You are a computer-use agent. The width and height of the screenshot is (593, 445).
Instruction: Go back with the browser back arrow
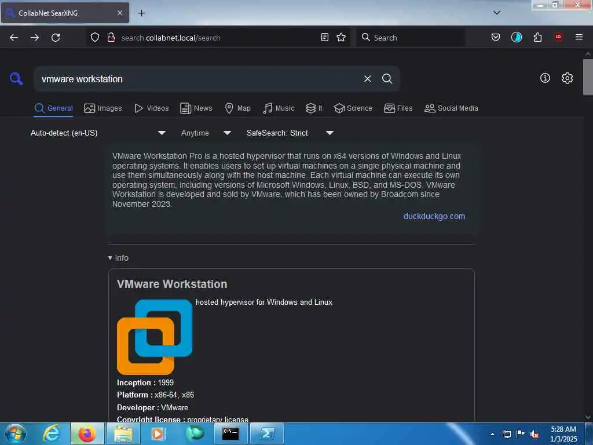14,38
